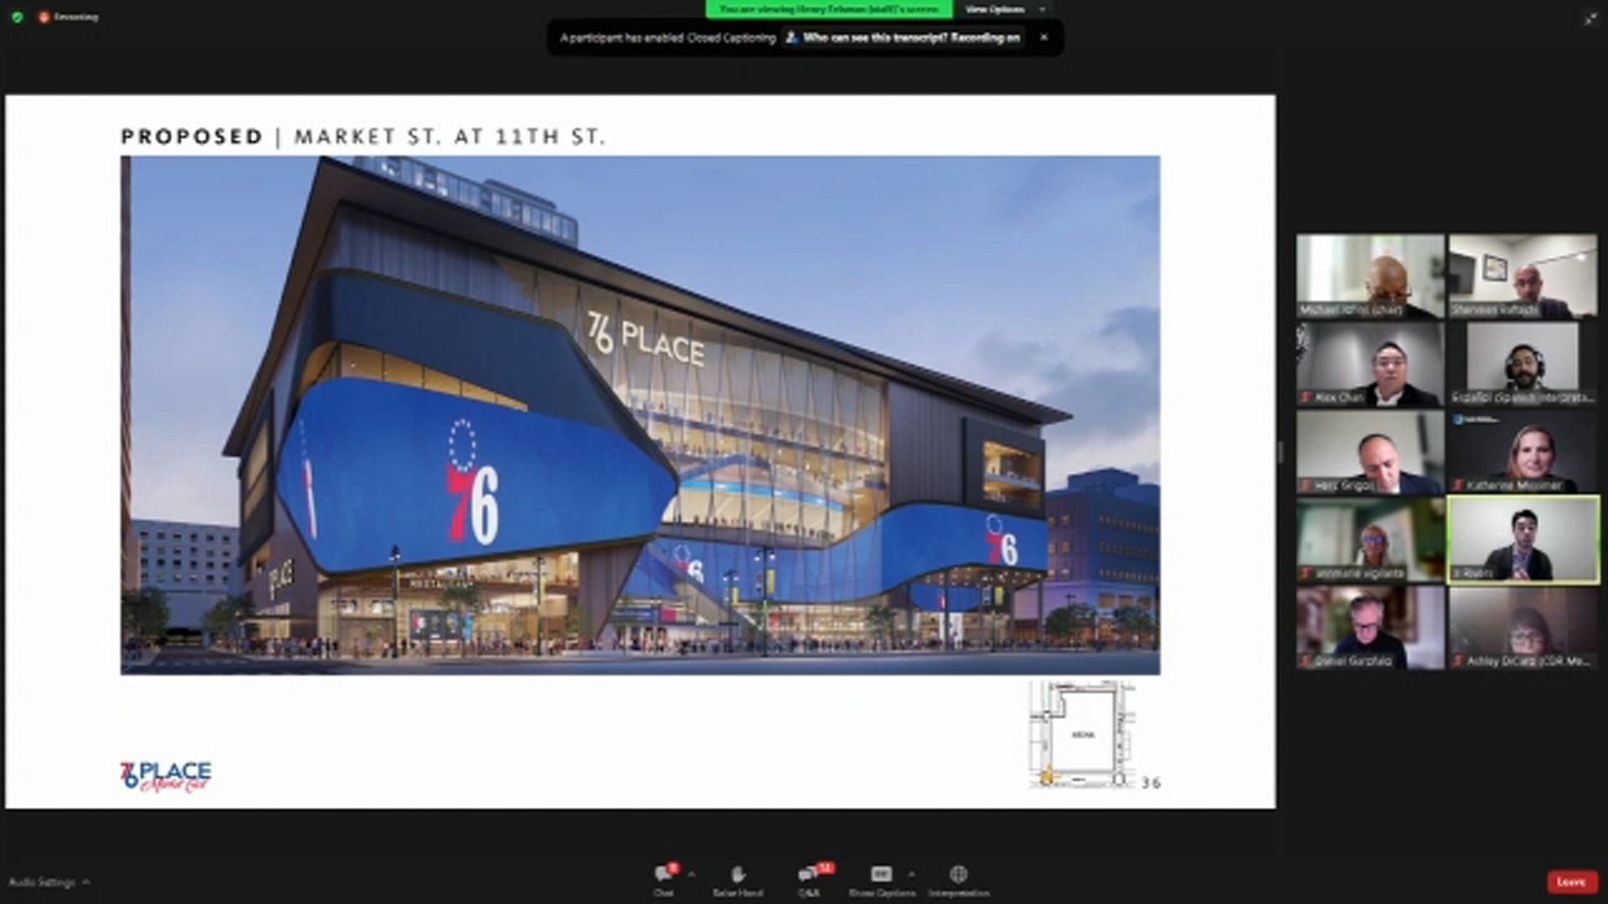Expand the Audio Settings caret
Viewport: 1608px width, 904px height.
(x=86, y=881)
